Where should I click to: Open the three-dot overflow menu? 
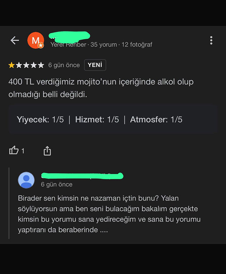(x=211, y=40)
